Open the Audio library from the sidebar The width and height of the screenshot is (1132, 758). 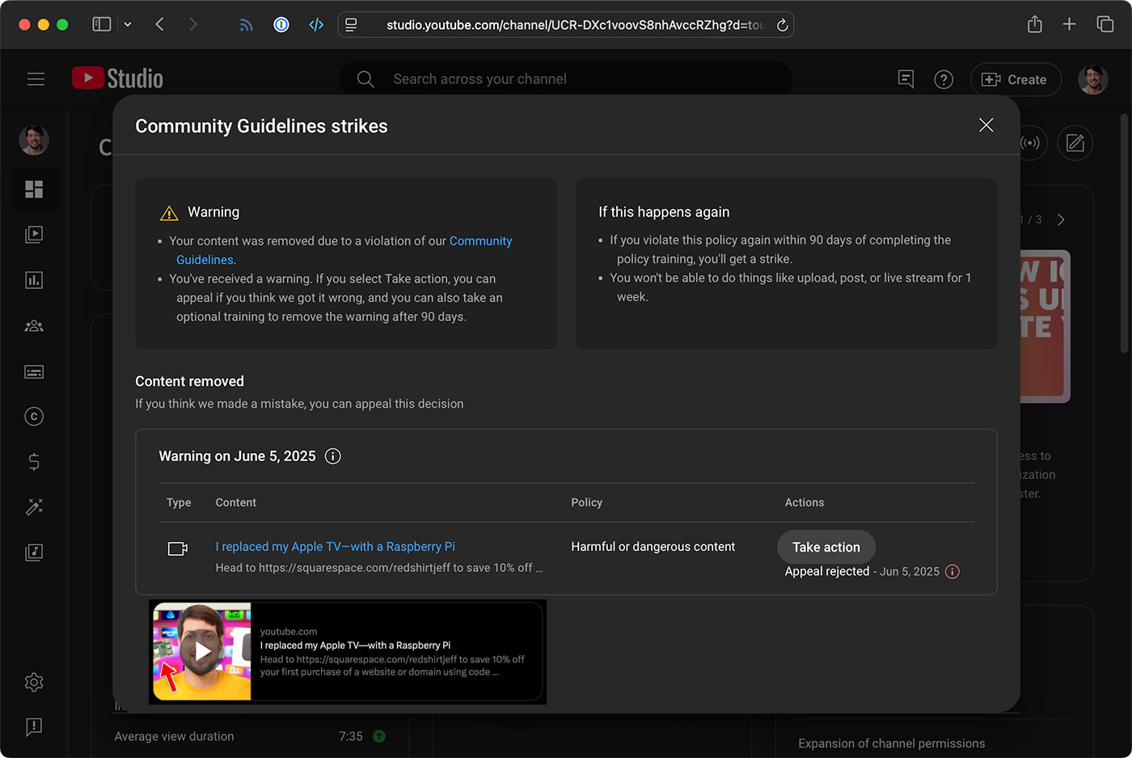(34, 552)
